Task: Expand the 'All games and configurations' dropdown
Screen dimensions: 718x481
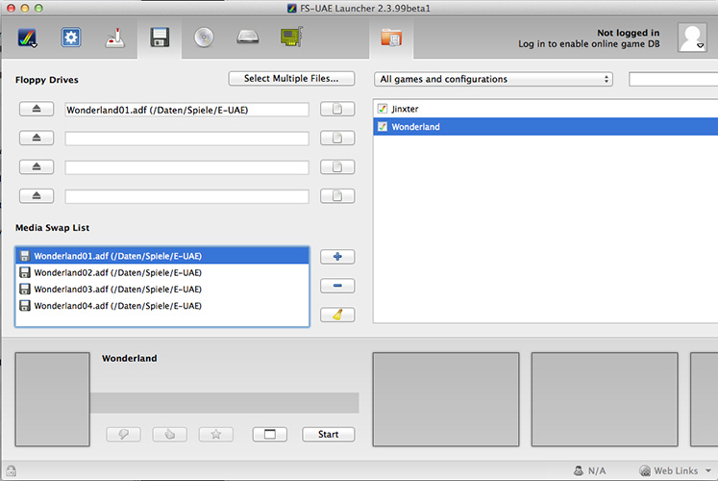Action: click(x=494, y=79)
